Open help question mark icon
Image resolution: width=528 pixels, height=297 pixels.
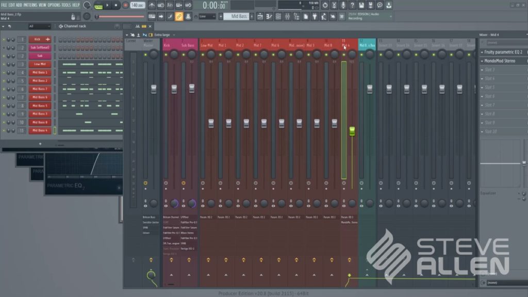tap(352, 5)
